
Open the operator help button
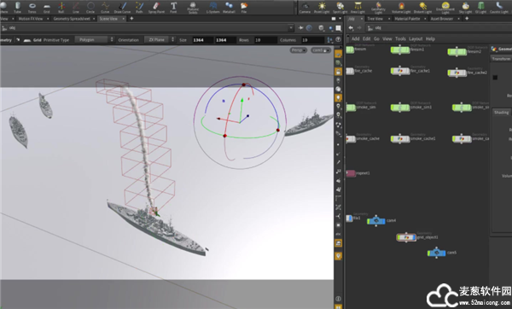point(339,39)
